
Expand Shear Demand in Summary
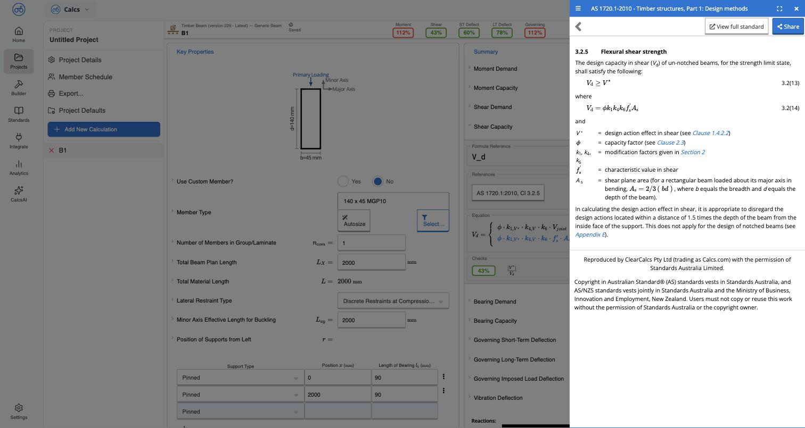492,107
